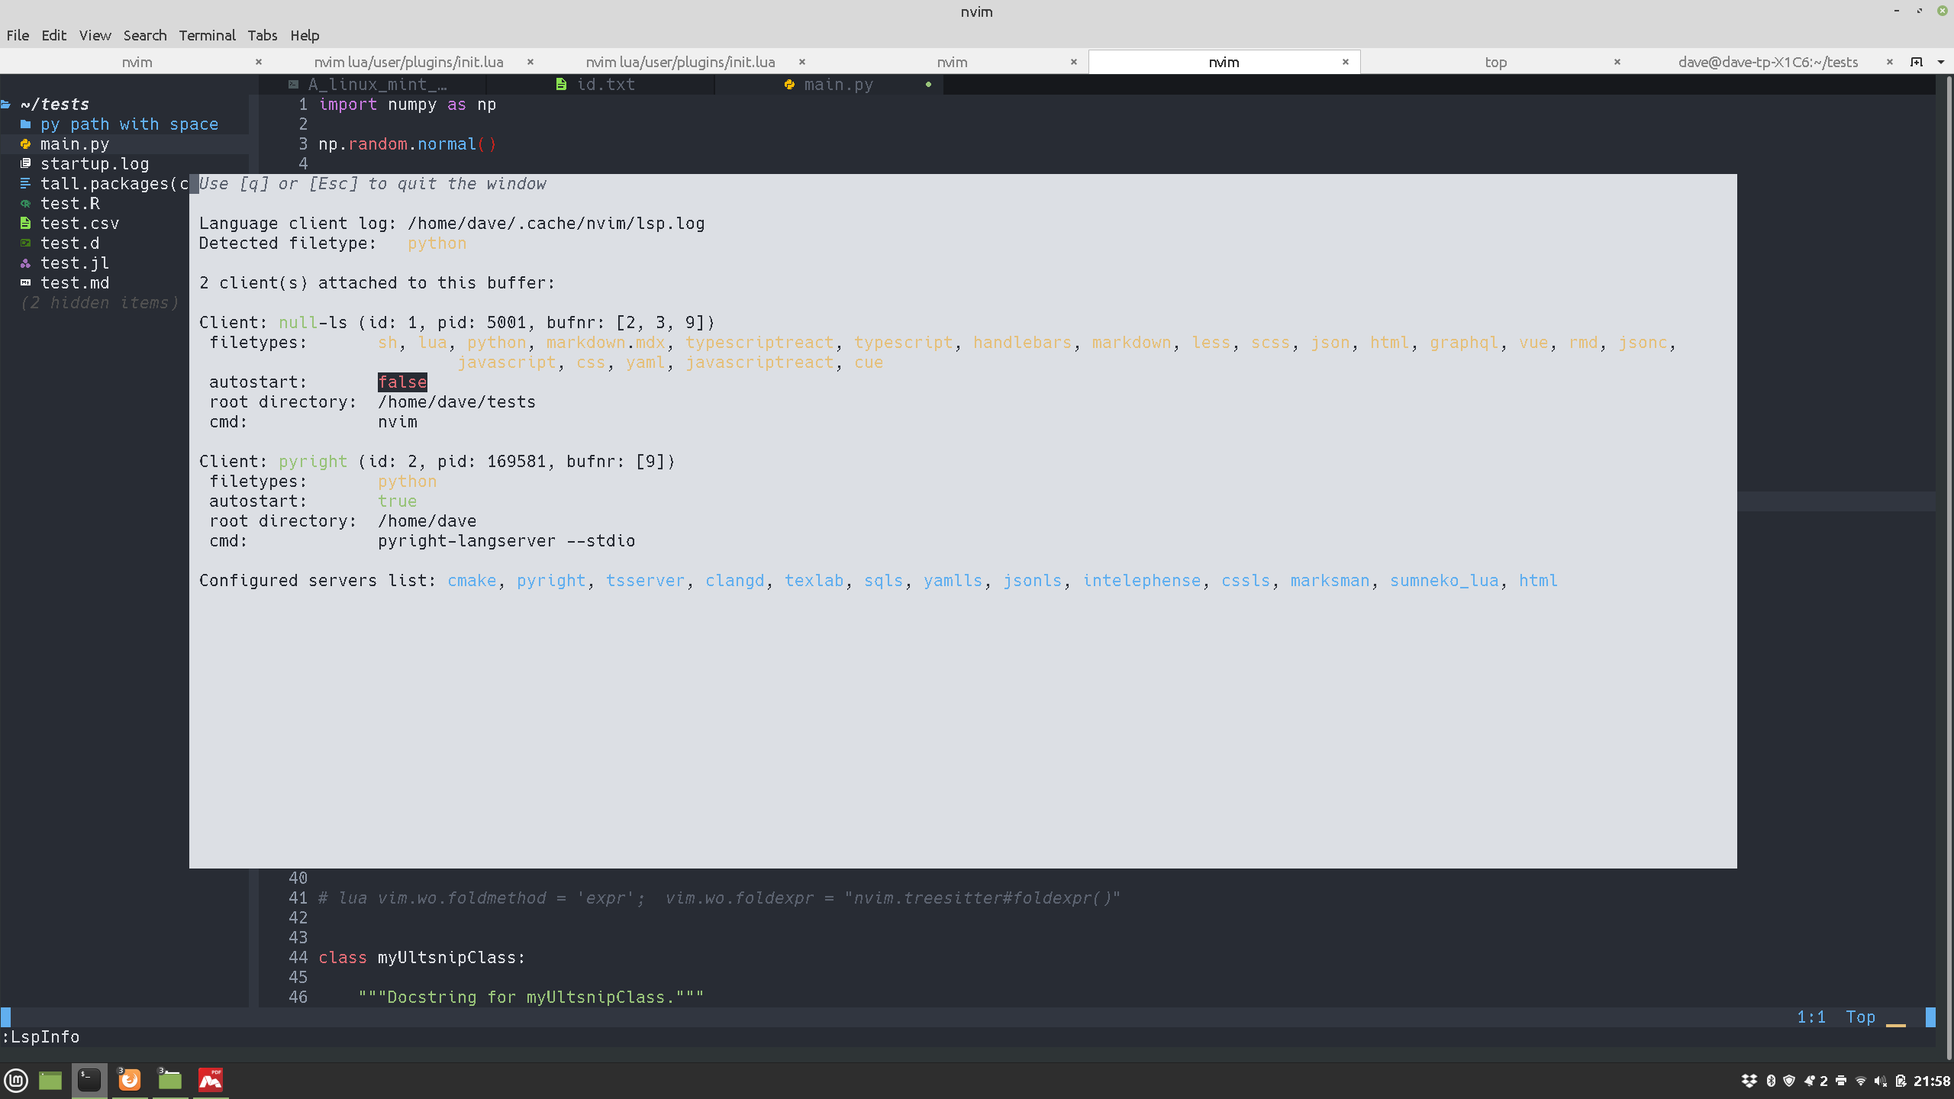Click the null-ls client name
1954x1099 pixels.
(313, 323)
